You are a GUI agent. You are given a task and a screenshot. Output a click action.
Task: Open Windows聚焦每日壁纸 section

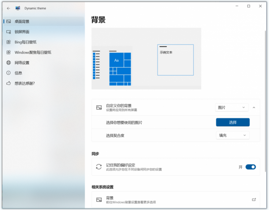point(44,52)
